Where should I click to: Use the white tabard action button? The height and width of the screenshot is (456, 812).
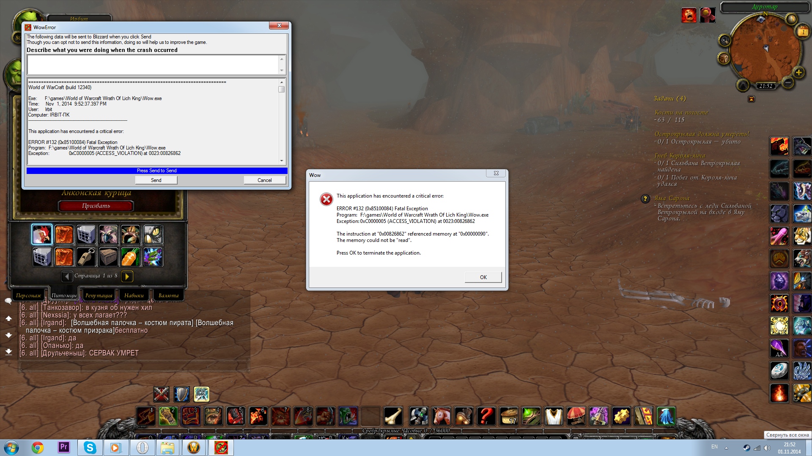click(554, 416)
